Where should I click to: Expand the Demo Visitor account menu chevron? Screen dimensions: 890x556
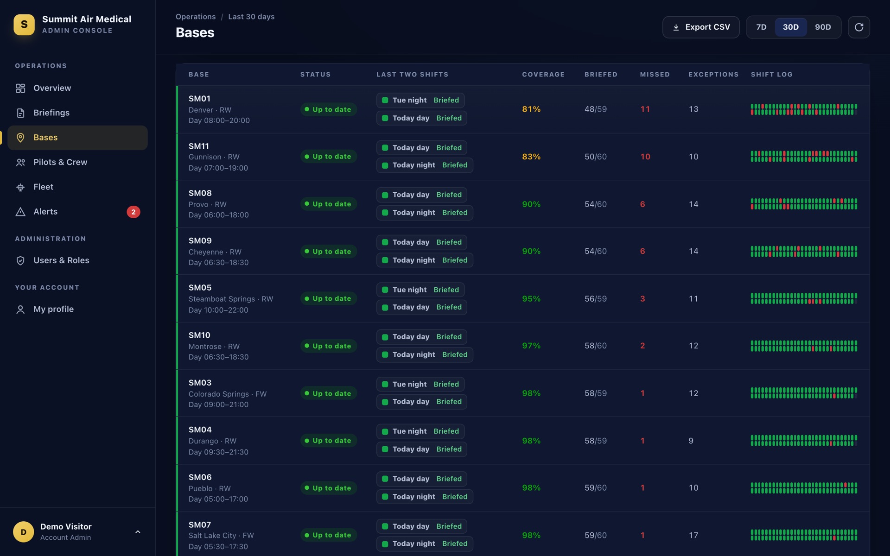coord(138,532)
